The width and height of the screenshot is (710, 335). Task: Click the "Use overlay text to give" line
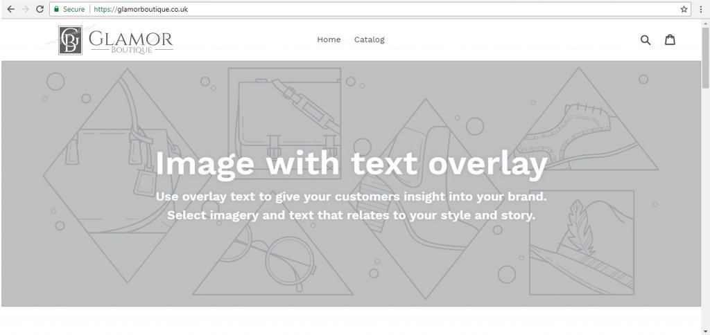coord(352,197)
